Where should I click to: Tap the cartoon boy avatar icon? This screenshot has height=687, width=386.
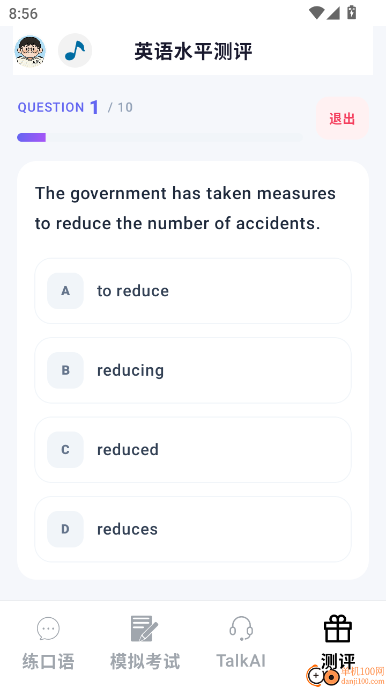coord(30,51)
